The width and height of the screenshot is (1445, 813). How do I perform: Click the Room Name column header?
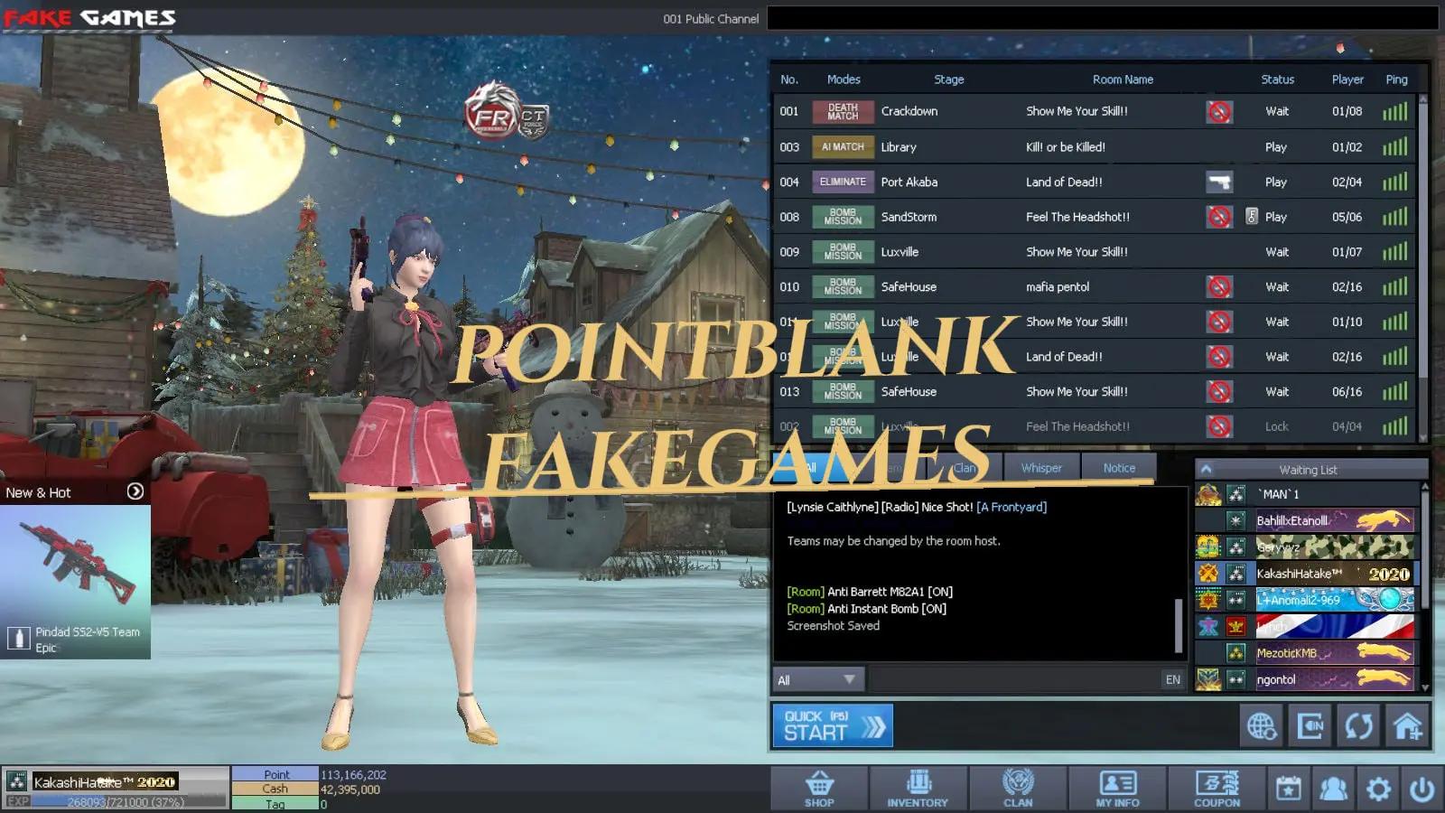(x=1123, y=79)
